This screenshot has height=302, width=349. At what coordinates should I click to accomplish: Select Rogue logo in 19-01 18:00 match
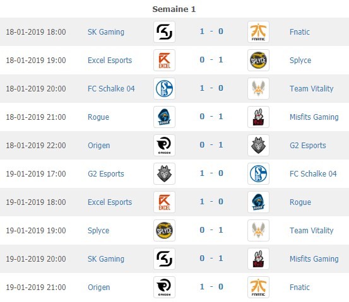click(x=258, y=202)
